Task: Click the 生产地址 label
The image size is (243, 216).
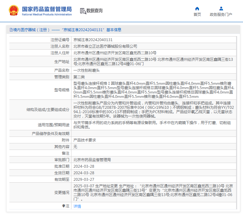Action: click(62, 62)
